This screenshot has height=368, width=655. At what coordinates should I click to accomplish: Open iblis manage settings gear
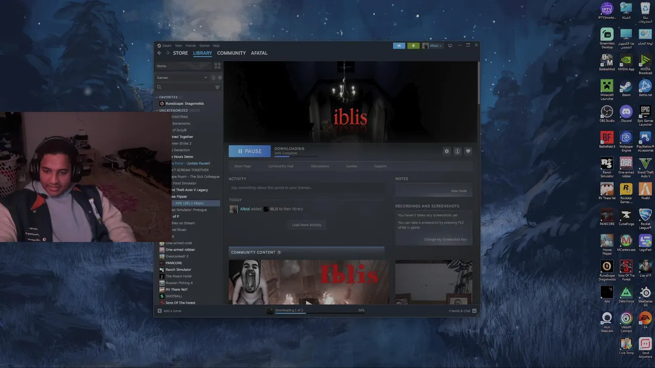(x=447, y=151)
